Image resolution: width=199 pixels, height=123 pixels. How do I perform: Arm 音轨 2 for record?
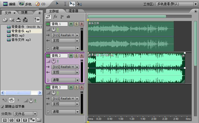tap(82, 56)
